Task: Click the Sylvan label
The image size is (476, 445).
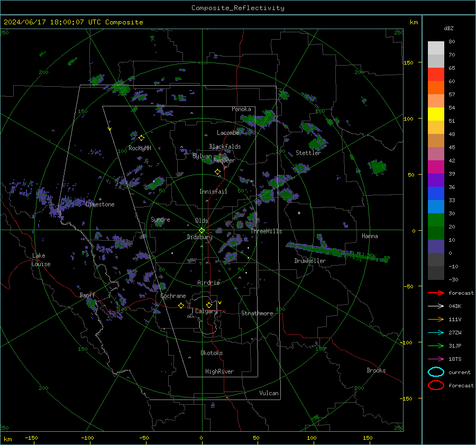Action: [x=202, y=156]
